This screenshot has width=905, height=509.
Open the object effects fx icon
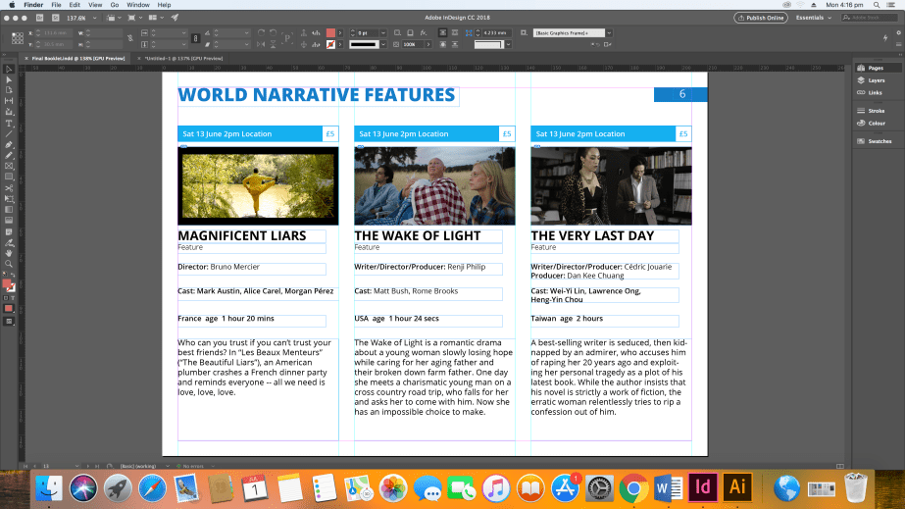[x=424, y=33]
